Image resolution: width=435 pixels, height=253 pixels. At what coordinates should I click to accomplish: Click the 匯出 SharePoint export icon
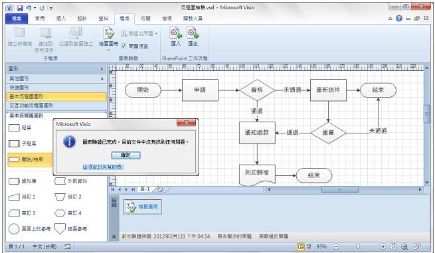click(193, 33)
